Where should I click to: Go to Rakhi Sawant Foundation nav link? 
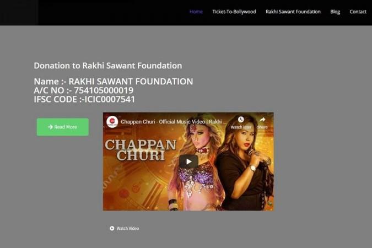click(x=293, y=12)
